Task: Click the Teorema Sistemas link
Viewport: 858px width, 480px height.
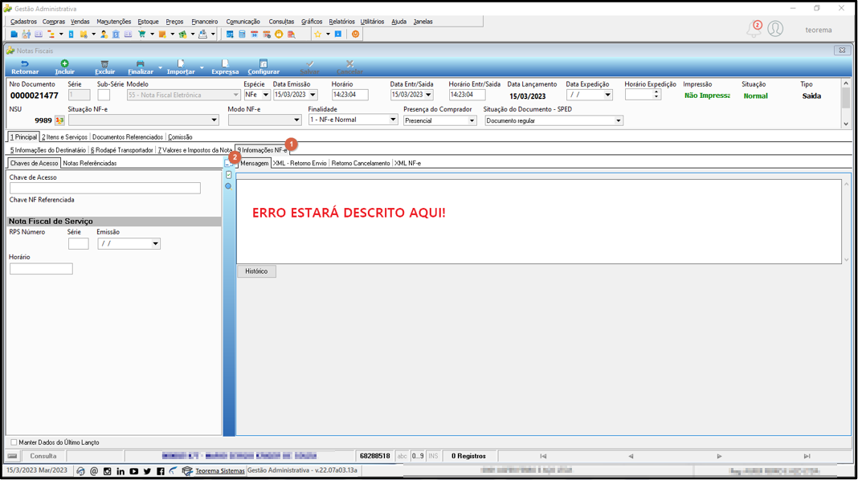Action: [x=220, y=470]
